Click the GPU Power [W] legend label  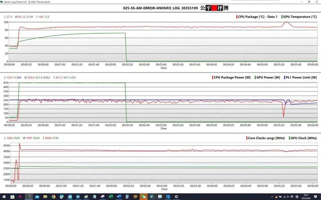(267, 77)
